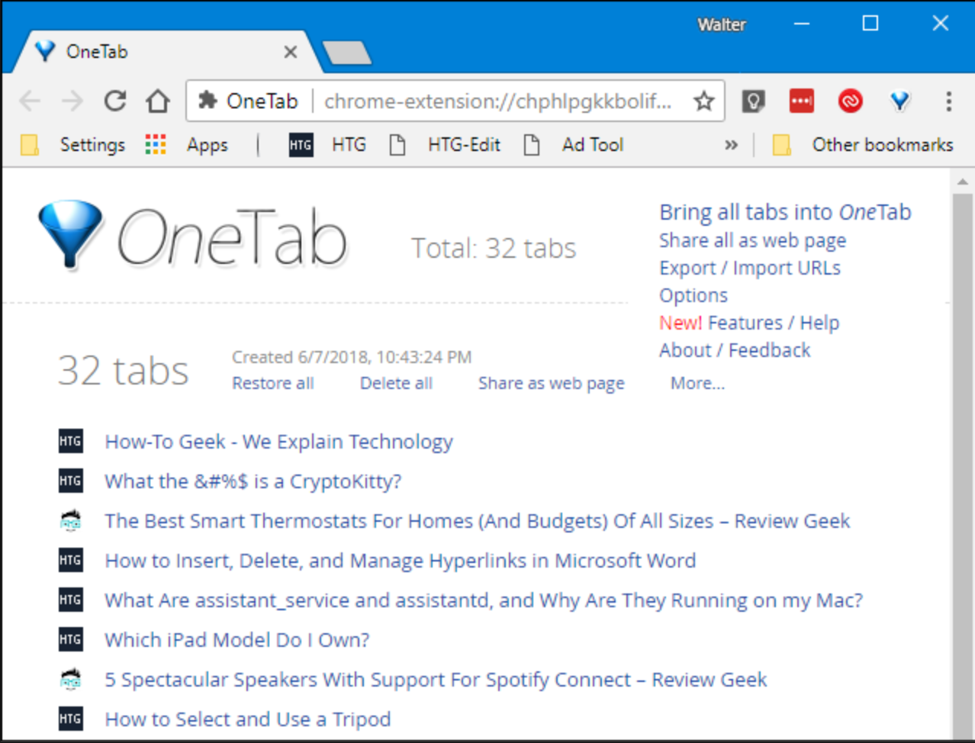
Task: Go to the home page icon
Action: [158, 101]
